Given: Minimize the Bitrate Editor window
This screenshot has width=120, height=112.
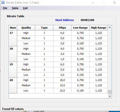Looking at the screenshot, I should pyautogui.click(x=93, y=3).
